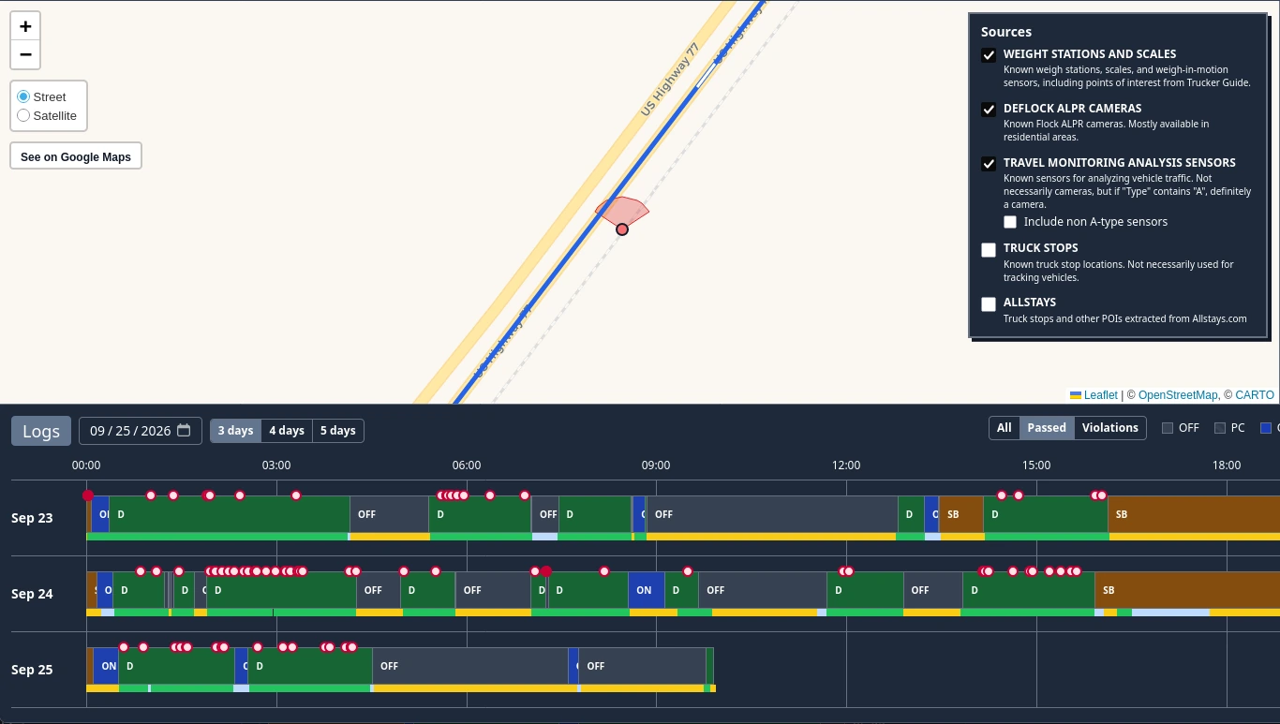The height and width of the screenshot is (724, 1280).
Task: Click the US Highway 77 road label
Action: (670, 80)
